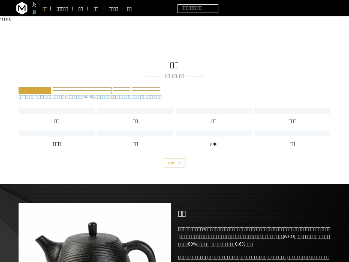Focus the search box in the header
This screenshot has width=349, height=262.
coord(198,8)
